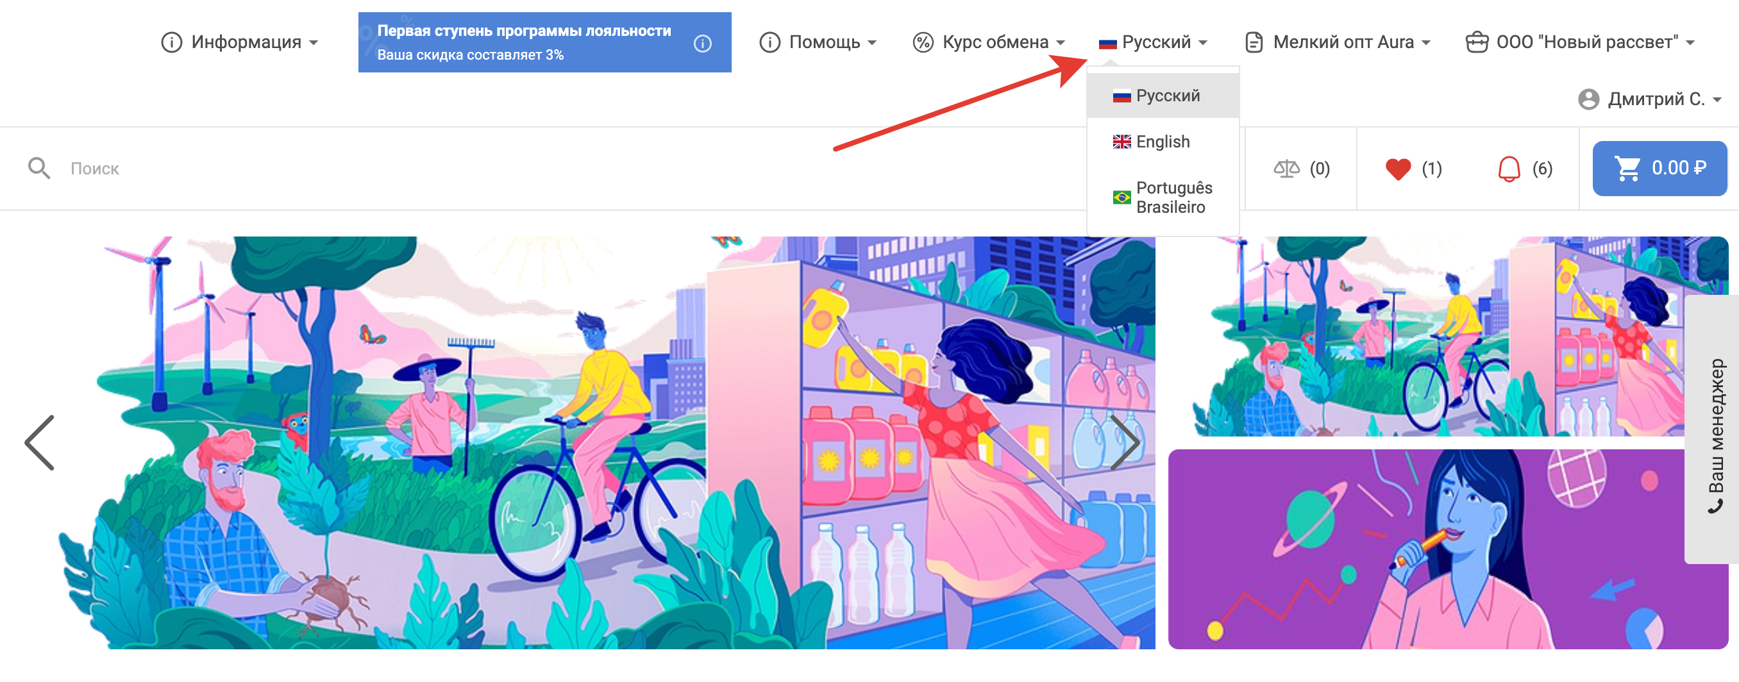Choose Português Brasileiro language option
The width and height of the screenshot is (1739, 682).
point(1173,197)
